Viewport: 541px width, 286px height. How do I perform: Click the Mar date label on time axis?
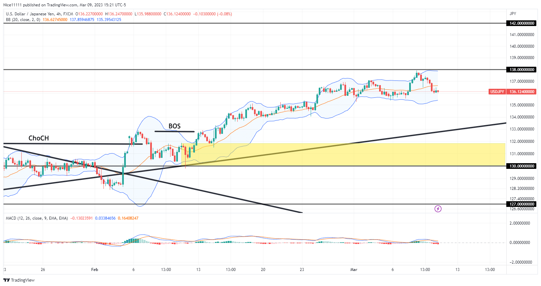[354, 270]
